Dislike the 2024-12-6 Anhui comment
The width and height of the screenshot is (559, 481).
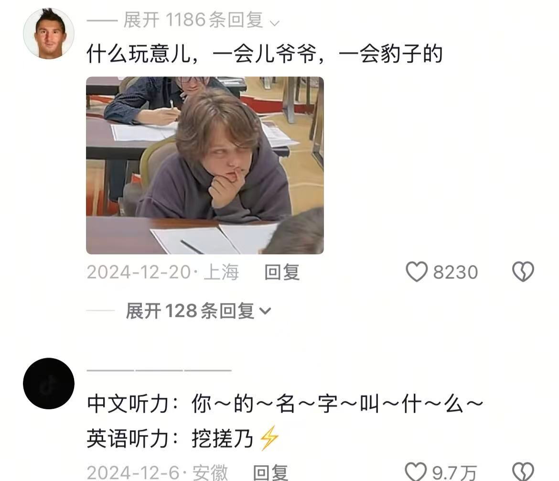click(x=523, y=472)
